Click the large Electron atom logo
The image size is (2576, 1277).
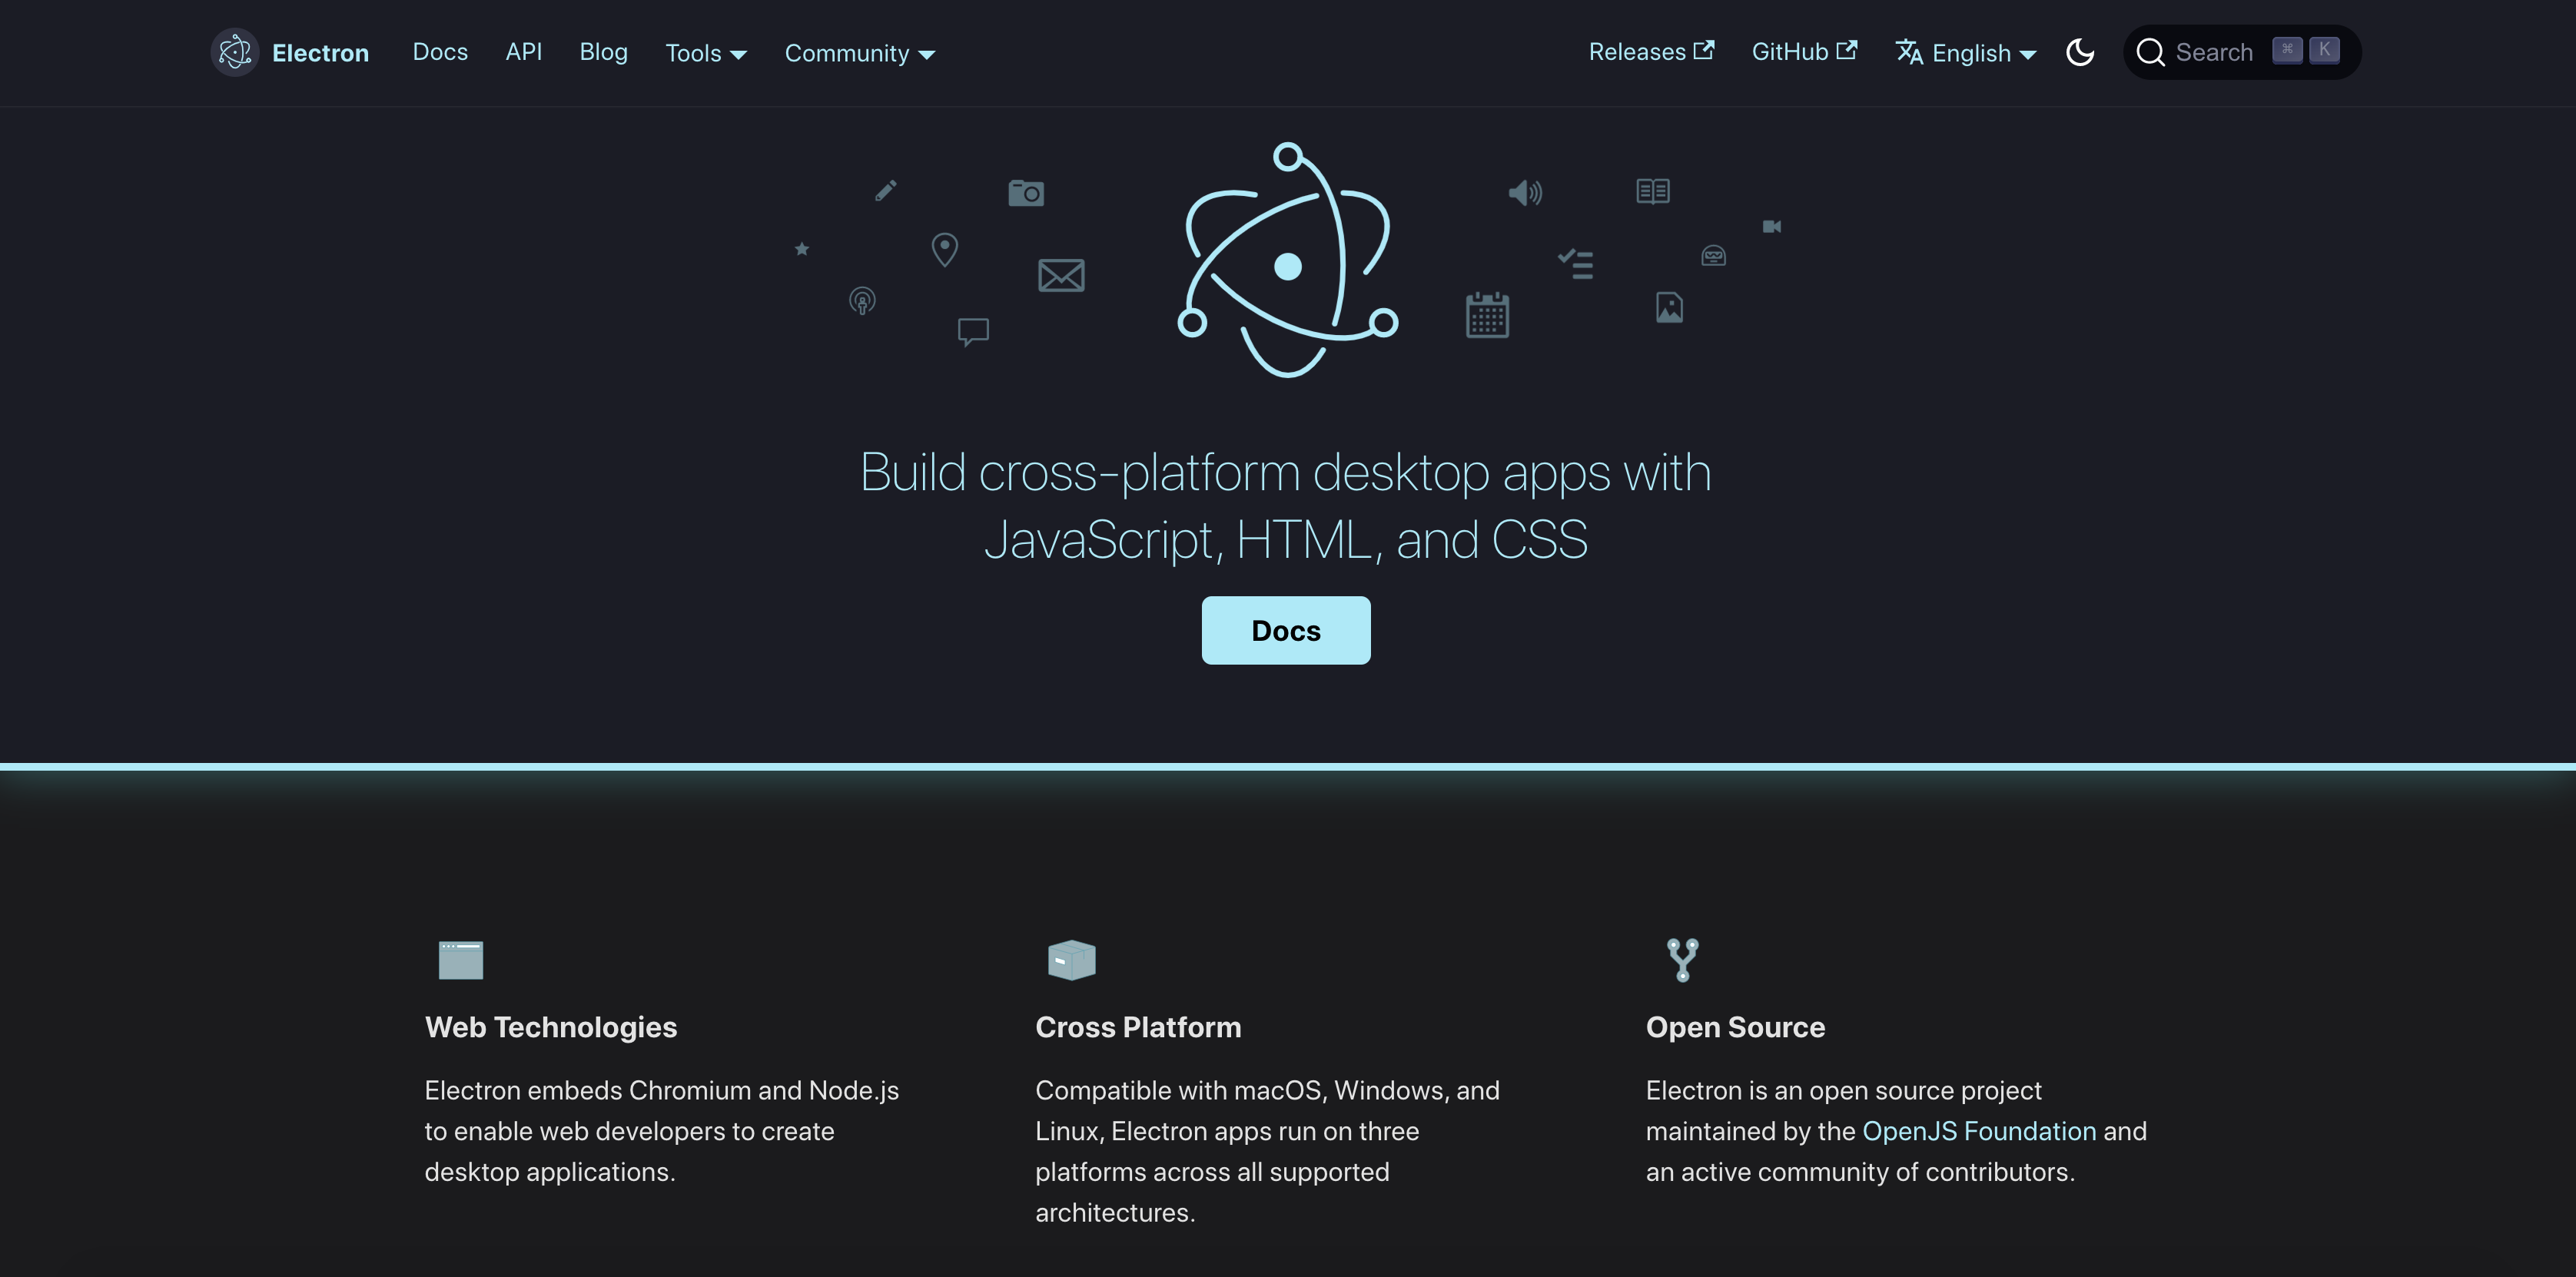point(1288,260)
